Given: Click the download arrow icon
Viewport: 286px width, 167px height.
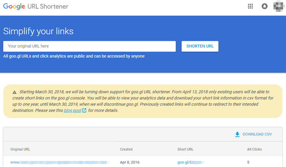Looking at the screenshot, I should tap(237, 134).
